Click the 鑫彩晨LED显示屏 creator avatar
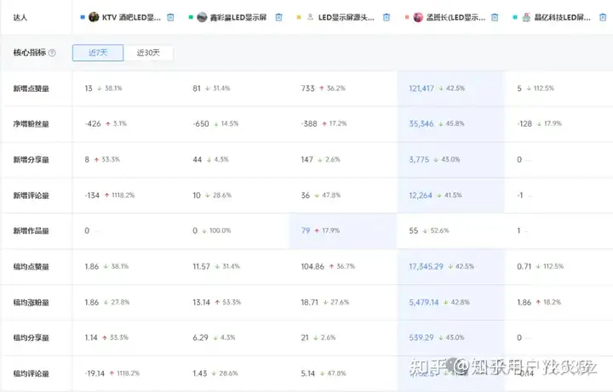The width and height of the screenshot is (613, 392). (x=202, y=17)
